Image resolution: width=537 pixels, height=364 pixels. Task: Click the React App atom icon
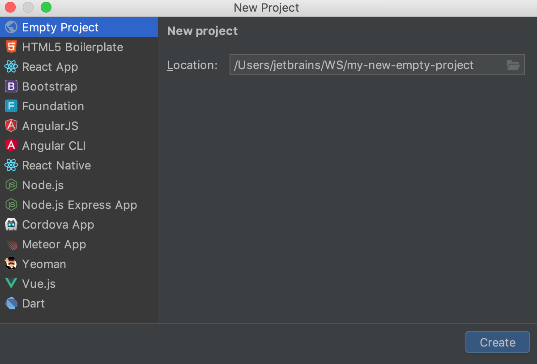(x=11, y=67)
